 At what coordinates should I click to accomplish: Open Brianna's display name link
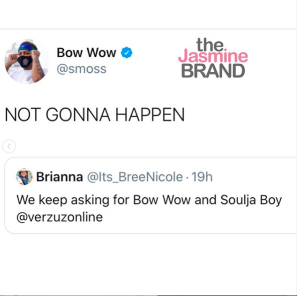click(x=59, y=177)
